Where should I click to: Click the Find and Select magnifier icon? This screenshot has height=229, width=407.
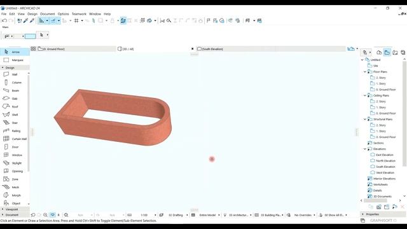coord(169,20)
